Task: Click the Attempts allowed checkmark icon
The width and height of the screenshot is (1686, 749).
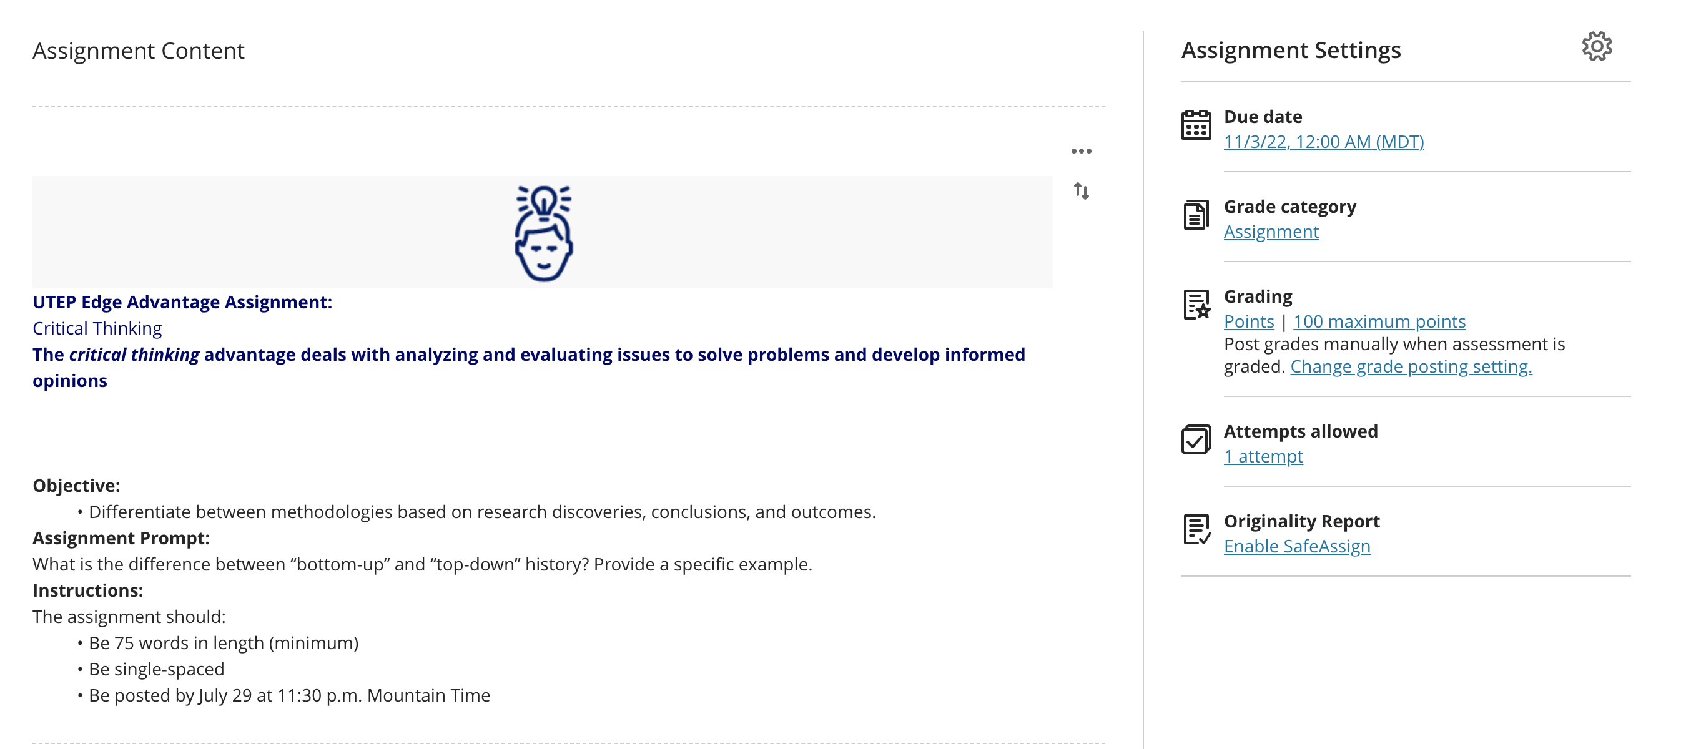Action: click(1196, 439)
